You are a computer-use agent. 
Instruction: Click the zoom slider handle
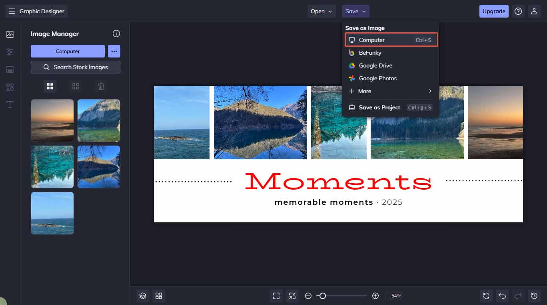tap(322, 296)
